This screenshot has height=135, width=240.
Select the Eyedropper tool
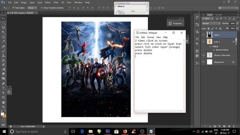(x=3, y=42)
